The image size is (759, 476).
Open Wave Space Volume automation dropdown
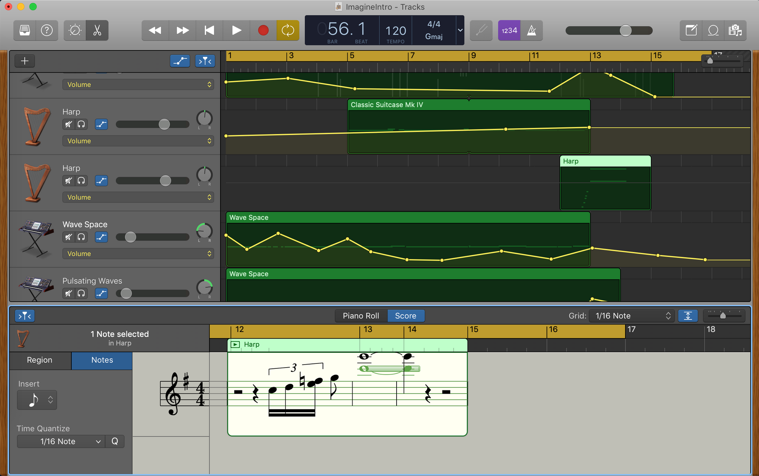pos(138,254)
